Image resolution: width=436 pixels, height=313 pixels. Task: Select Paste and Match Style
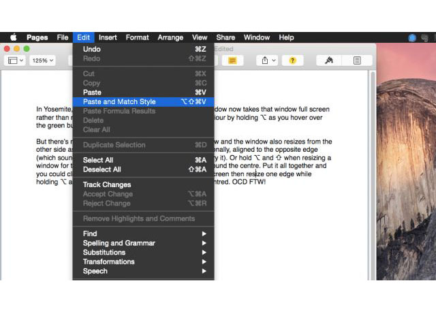point(144,101)
